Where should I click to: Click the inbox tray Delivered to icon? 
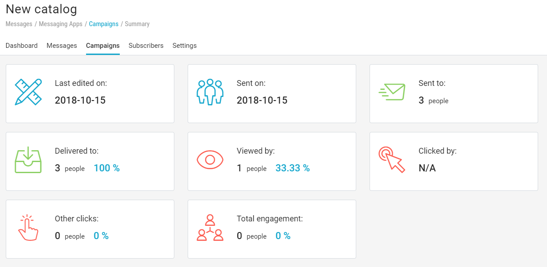28,160
